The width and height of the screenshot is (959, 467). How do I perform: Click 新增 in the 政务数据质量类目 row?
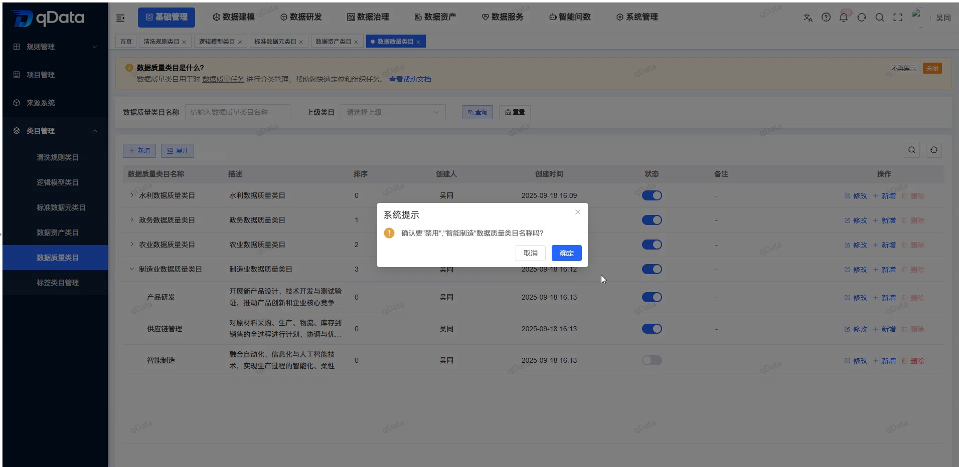click(x=884, y=220)
